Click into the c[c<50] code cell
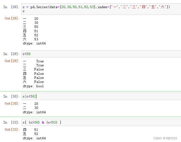The image size is (181, 142). click(101, 96)
